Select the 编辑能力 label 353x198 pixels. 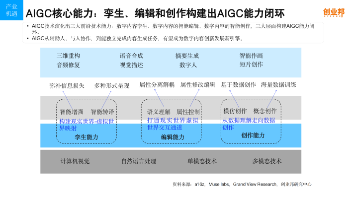[x=173, y=137]
